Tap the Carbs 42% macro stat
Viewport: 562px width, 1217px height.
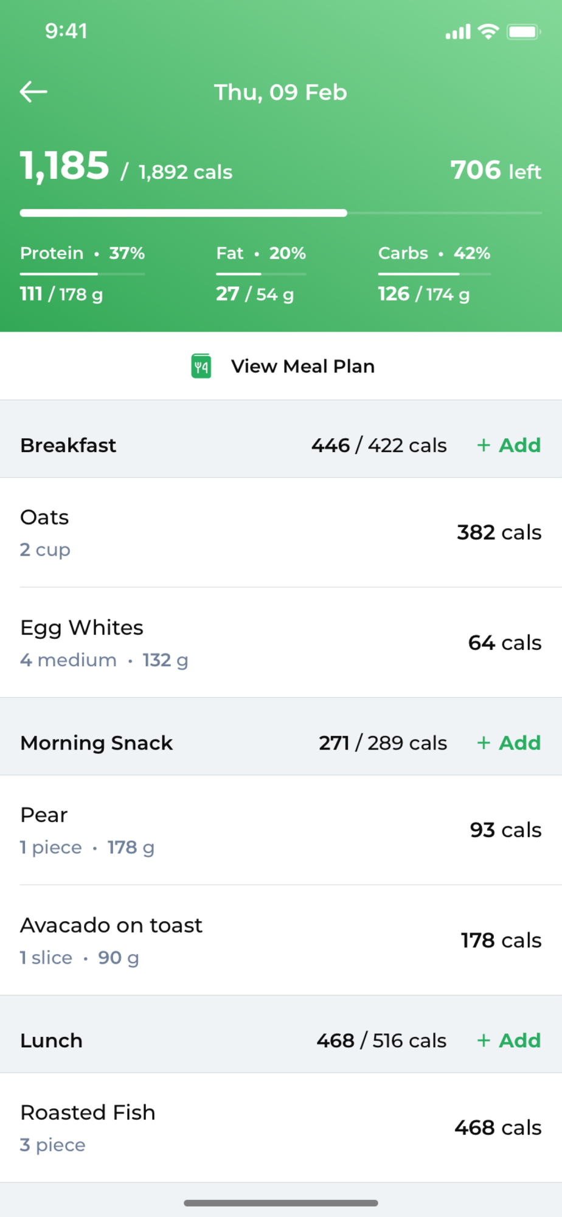pos(434,253)
